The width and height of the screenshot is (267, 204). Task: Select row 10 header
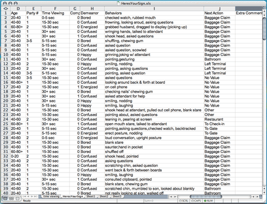[x=6, y=55]
